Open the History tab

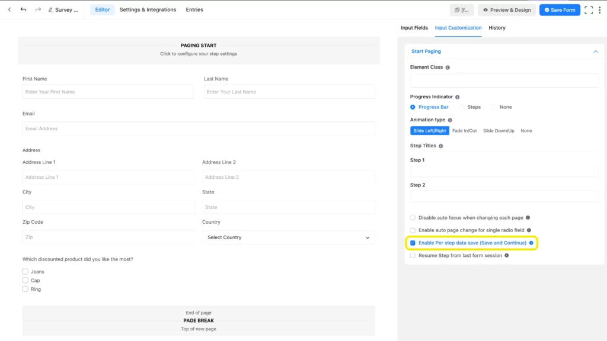[497, 28]
